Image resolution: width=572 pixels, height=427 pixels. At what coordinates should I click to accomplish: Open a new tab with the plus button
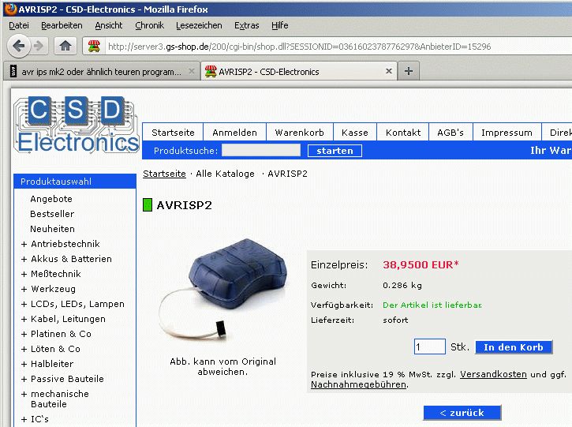click(x=409, y=71)
